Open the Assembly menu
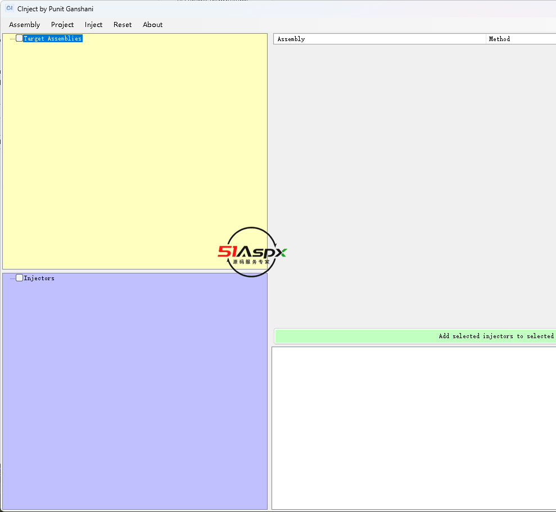 [x=25, y=25]
